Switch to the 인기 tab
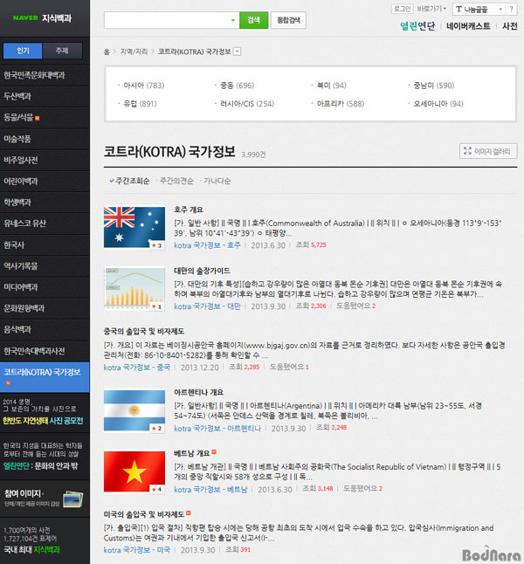 point(23,51)
